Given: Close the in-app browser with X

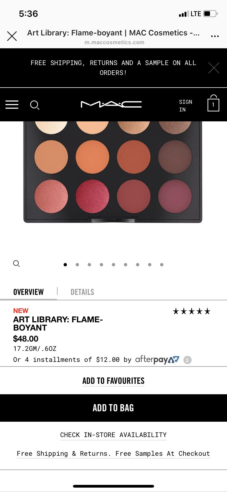Looking at the screenshot, I should (x=12, y=36).
